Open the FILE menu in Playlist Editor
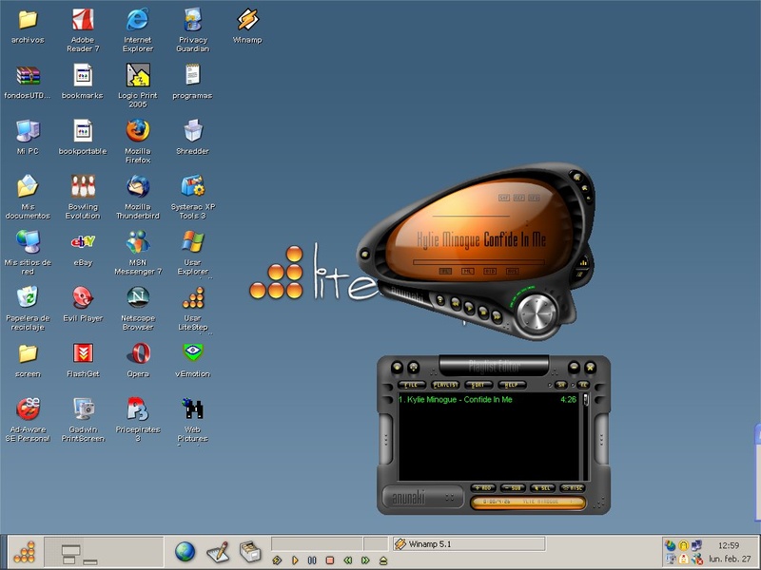 point(413,385)
